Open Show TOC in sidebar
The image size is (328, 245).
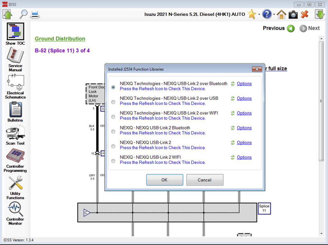[x=15, y=34]
